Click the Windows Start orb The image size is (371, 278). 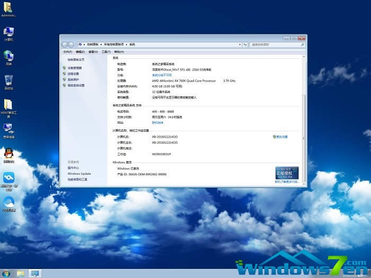pos(6,273)
